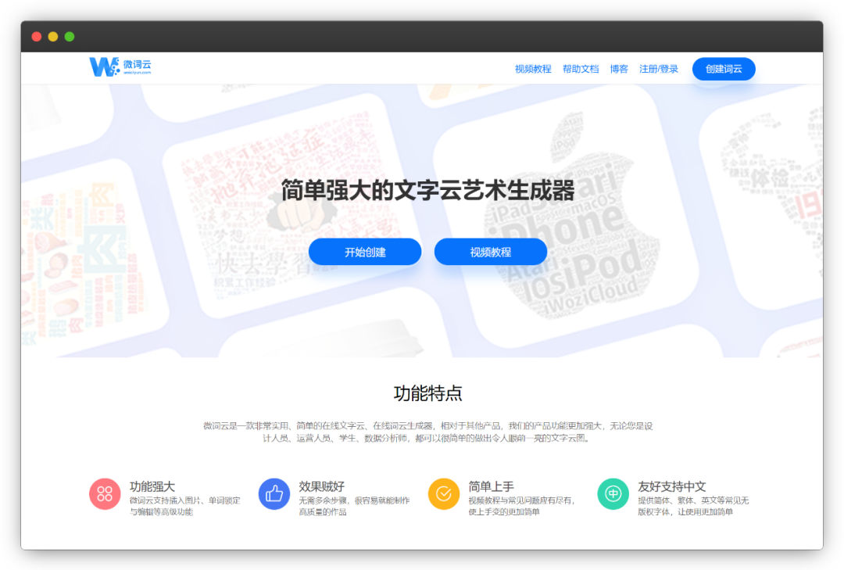The image size is (844, 570).
Task: Select the pink 功能强大 grid icon
Action: pos(105,493)
